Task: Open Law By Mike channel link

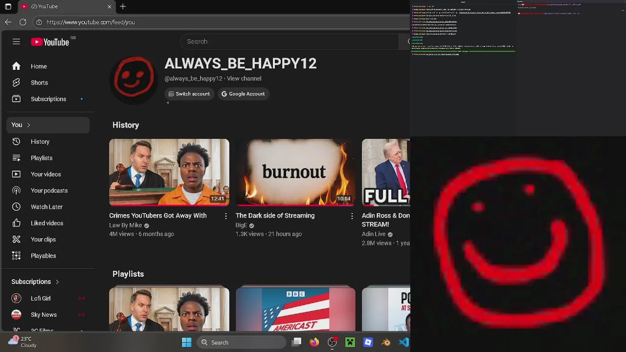Action: pos(126,225)
